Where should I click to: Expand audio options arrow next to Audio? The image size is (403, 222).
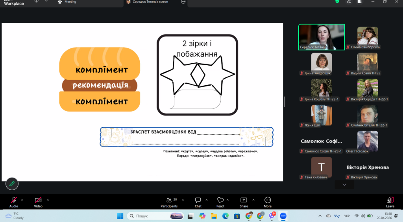coord(22,200)
